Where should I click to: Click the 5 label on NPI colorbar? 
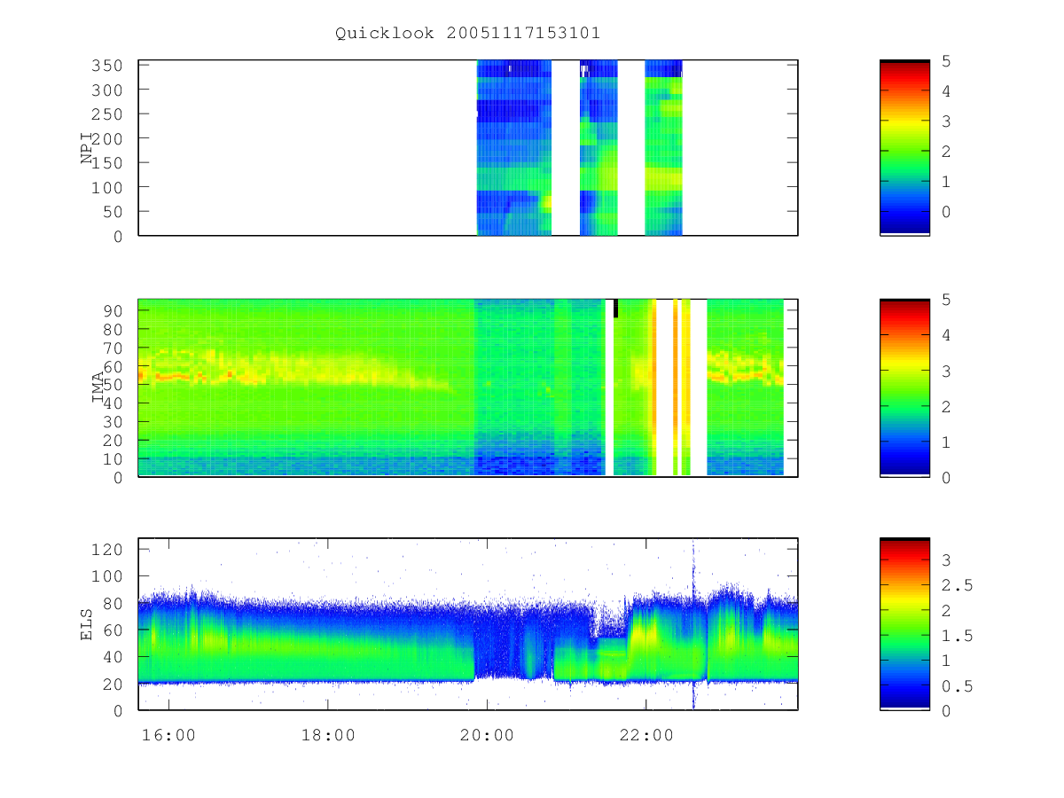945,61
